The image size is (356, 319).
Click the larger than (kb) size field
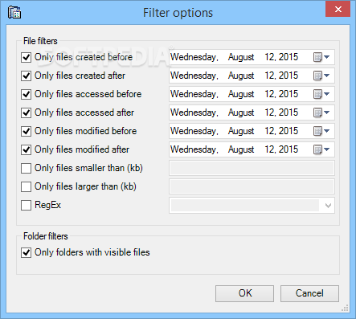pos(252,186)
